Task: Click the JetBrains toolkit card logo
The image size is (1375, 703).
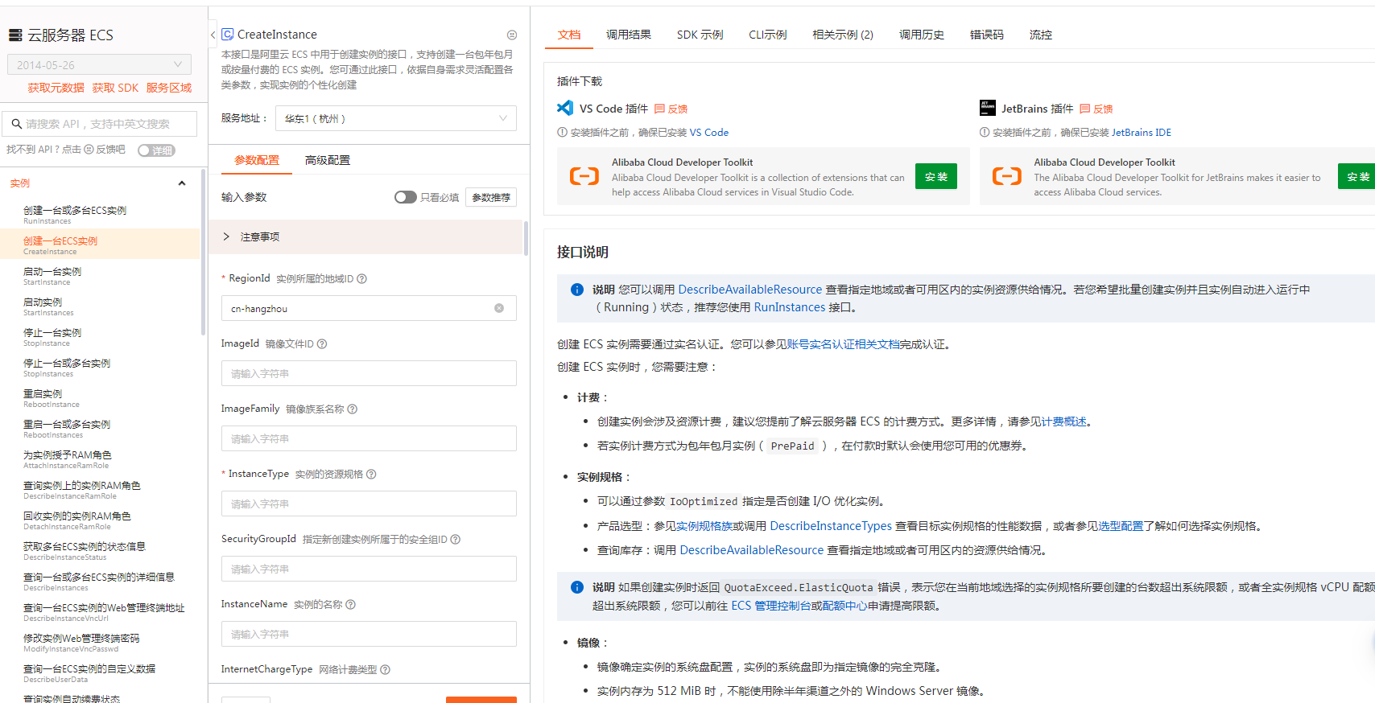Action: [x=1007, y=176]
